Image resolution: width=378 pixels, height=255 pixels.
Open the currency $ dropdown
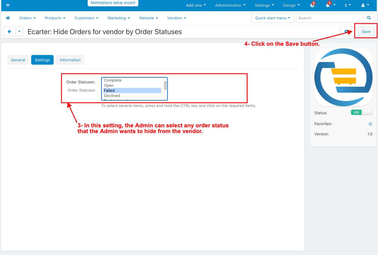(348, 5)
